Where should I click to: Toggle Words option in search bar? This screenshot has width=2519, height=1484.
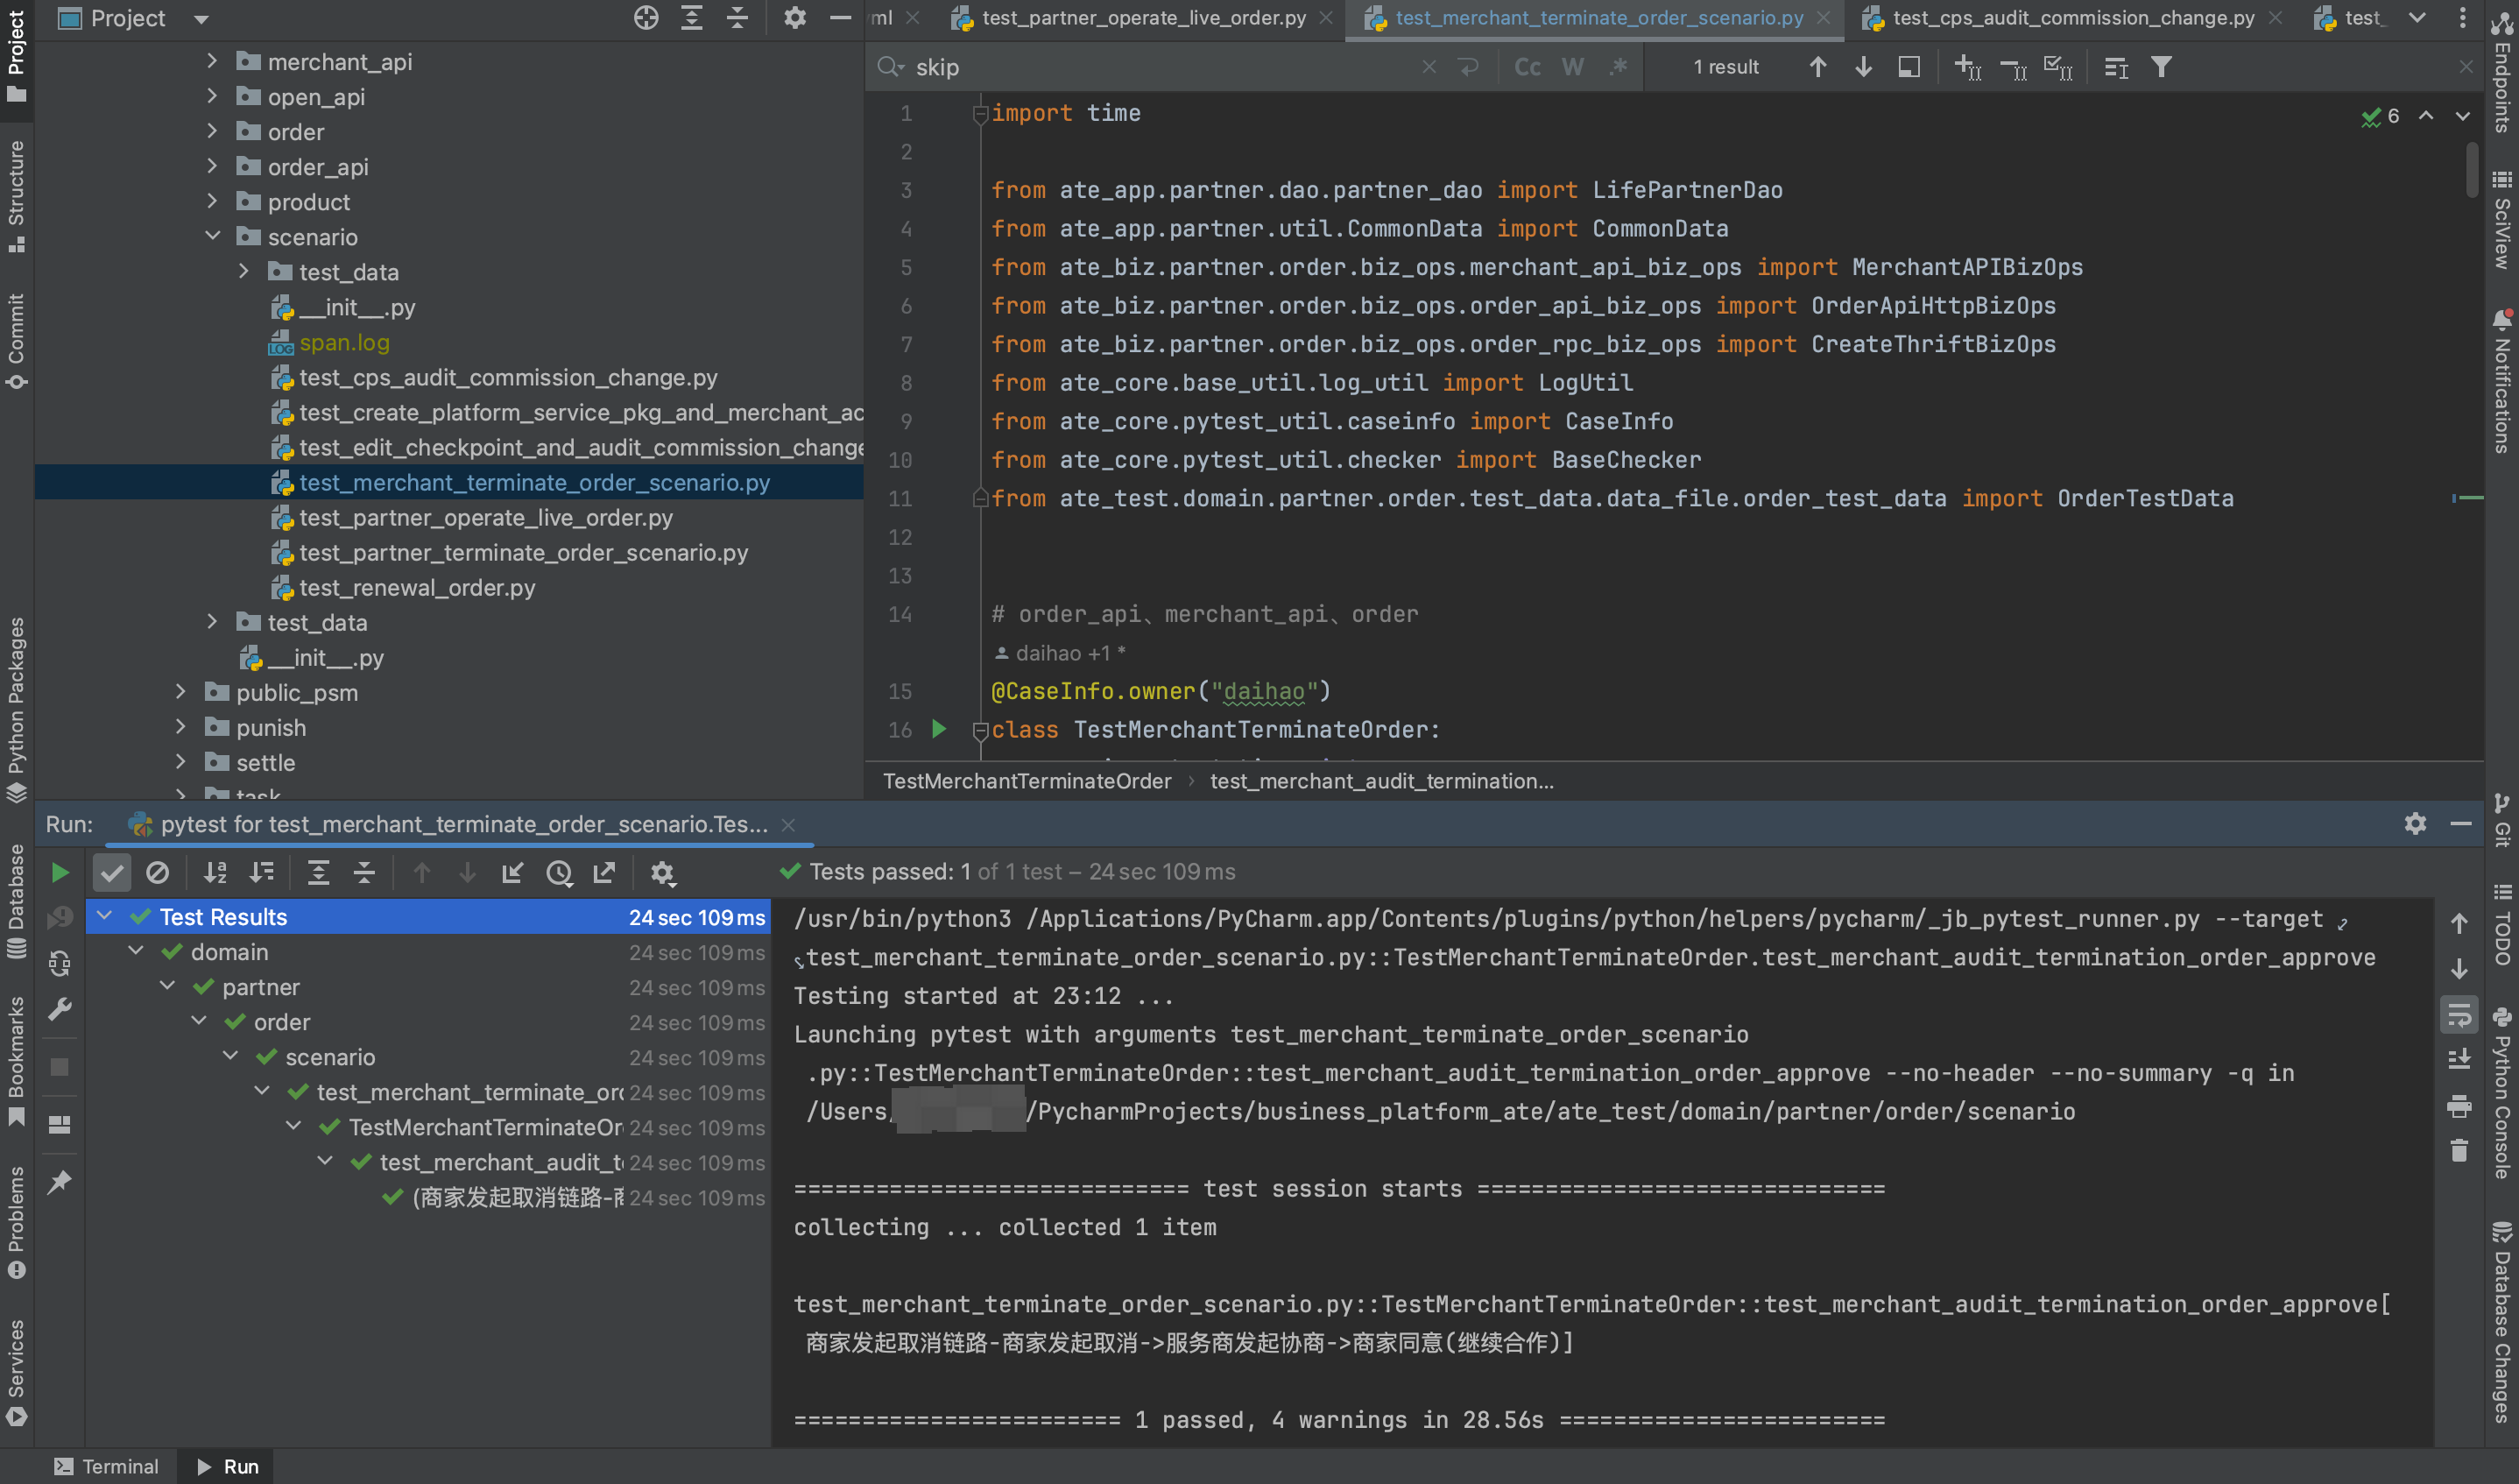pyautogui.click(x=1572, y=67)
